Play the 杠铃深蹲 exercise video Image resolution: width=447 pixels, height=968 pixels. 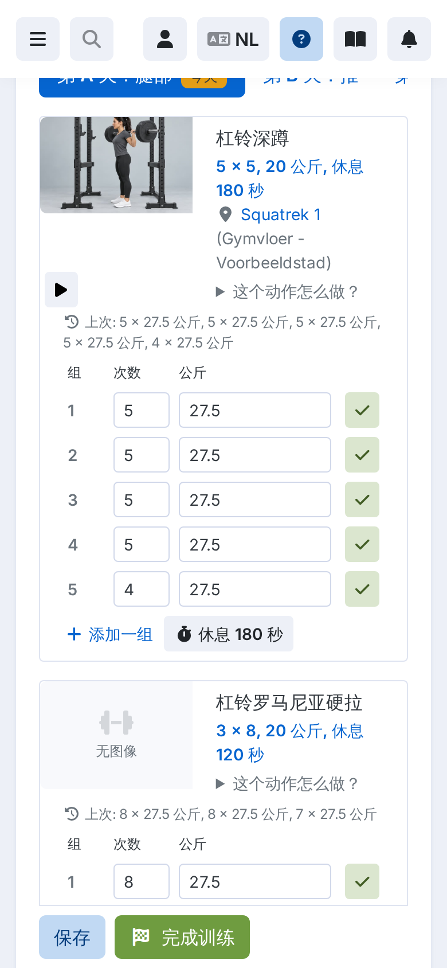(61, 290)
